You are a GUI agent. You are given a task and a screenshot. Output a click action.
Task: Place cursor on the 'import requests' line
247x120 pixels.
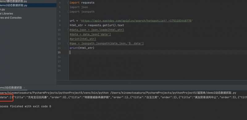pyautogui.click(x=82, y=3)
